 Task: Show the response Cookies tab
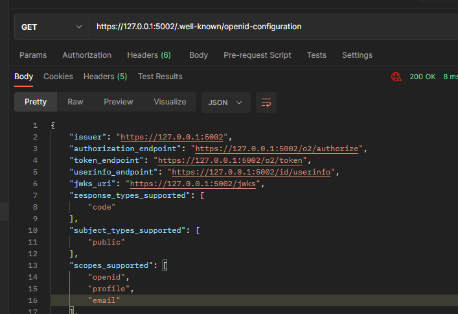pos(58,77)
